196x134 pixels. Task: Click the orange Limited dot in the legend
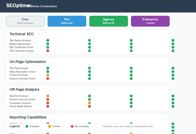tap(50, 127)
